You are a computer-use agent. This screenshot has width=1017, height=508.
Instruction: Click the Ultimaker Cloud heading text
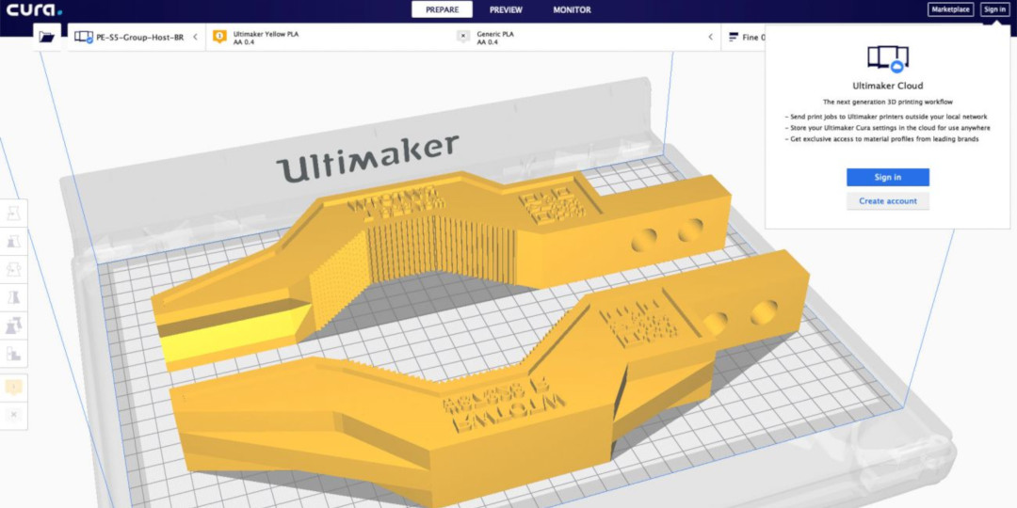point(887,86)
